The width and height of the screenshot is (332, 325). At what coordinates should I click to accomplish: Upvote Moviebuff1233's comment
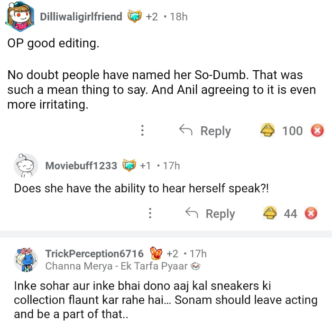(270, 214)
